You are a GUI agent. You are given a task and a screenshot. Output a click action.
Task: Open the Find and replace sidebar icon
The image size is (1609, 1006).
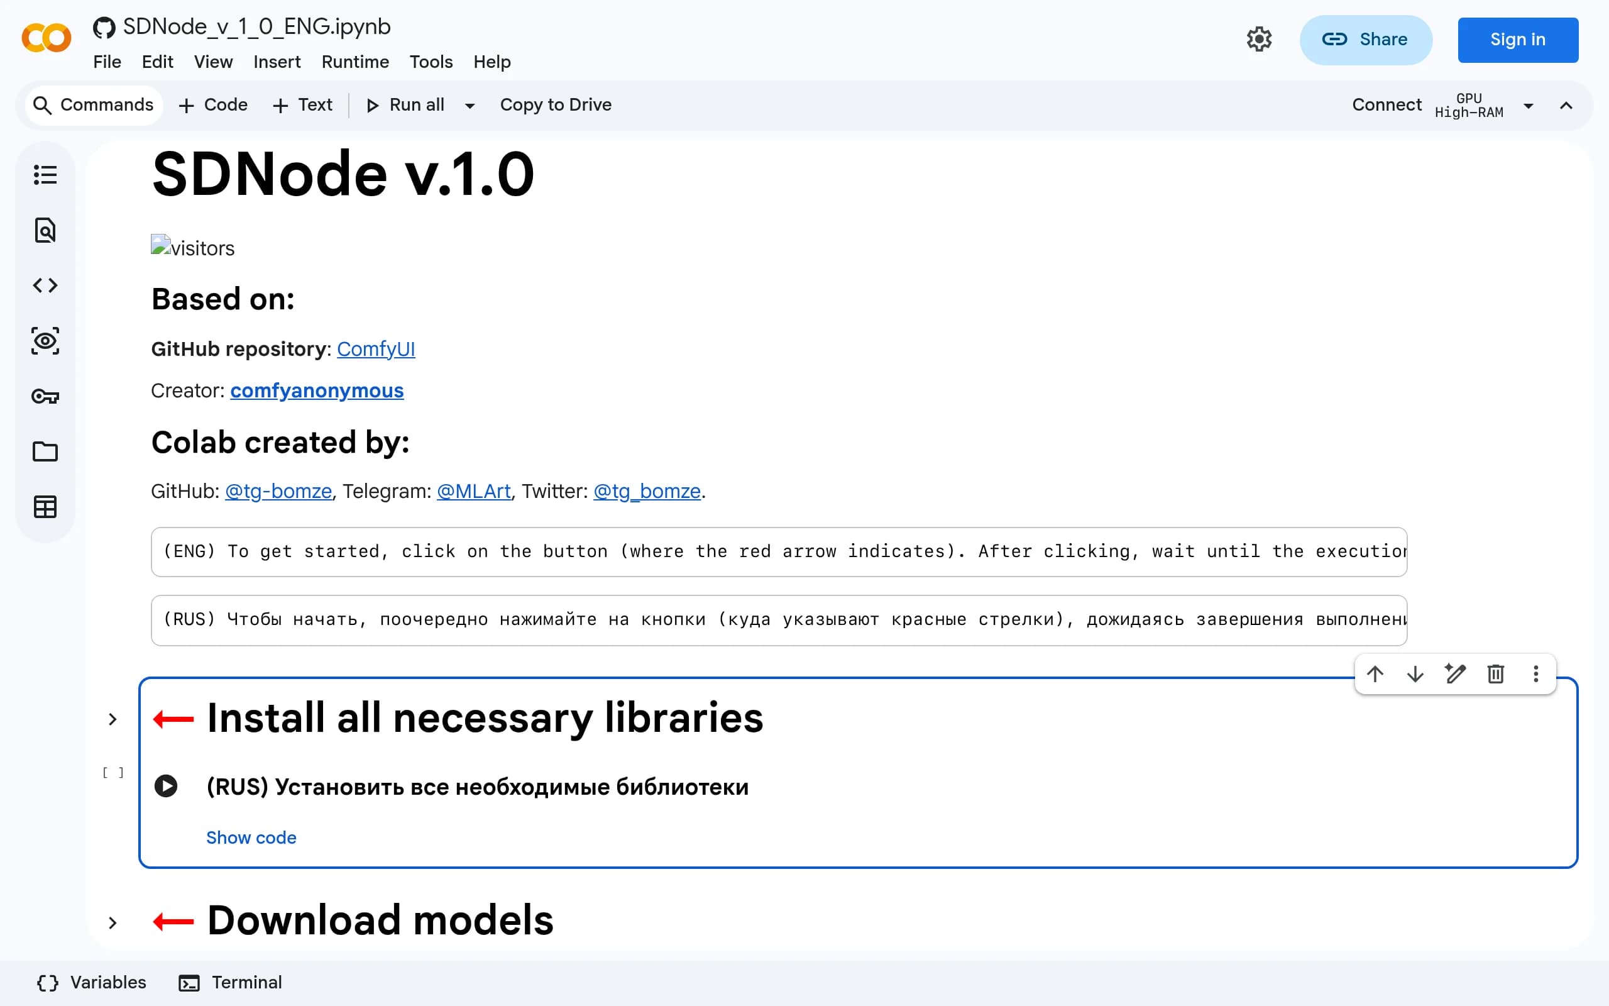click(45, 230)
